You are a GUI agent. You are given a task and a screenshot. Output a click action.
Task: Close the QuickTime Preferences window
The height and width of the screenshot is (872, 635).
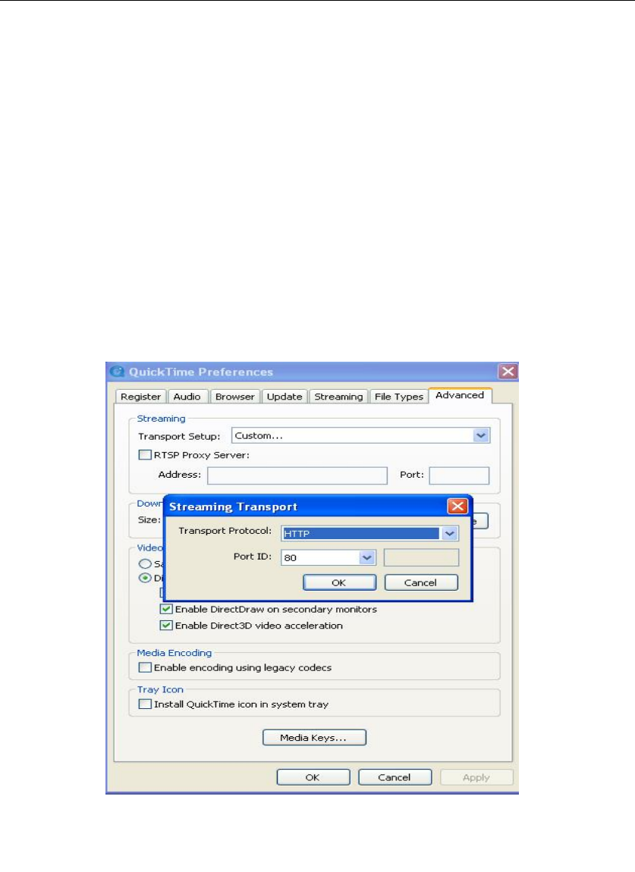click(508, 372)
